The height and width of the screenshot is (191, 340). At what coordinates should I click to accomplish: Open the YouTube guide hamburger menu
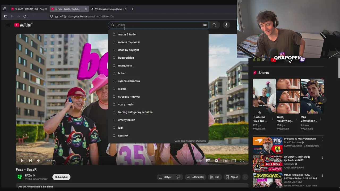8,25
